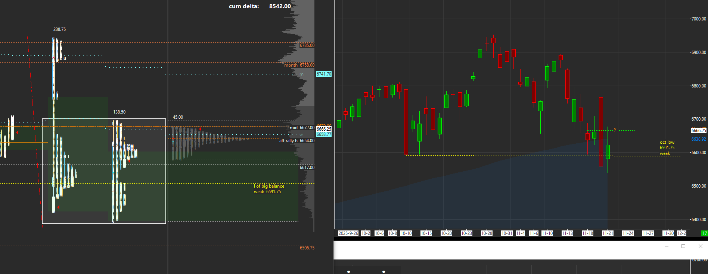Click the 6800.00 price axis label
This screenshot has height=274, width=708.
click(699, 86)
